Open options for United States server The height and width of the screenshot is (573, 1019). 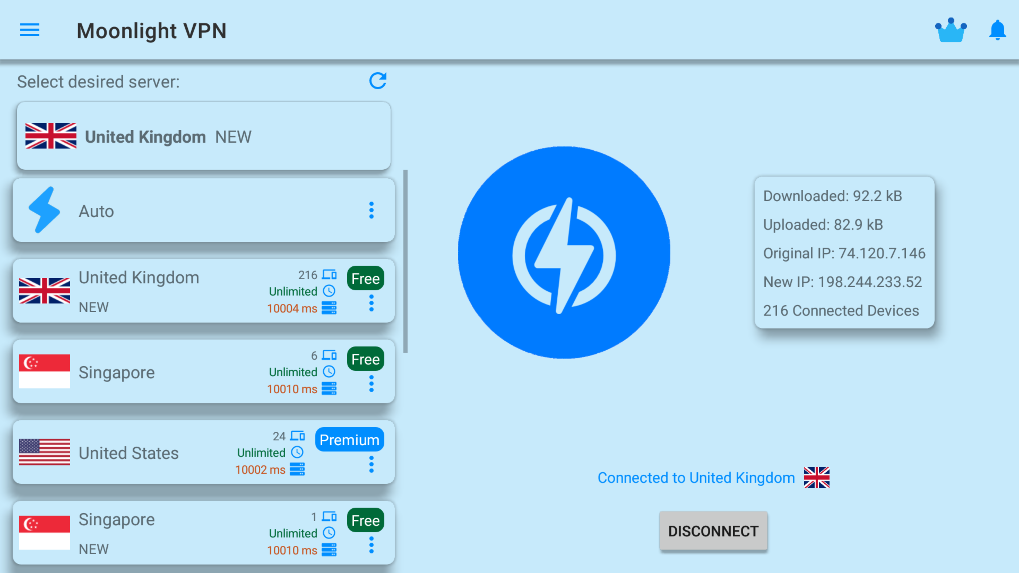(x=371, y=464)
